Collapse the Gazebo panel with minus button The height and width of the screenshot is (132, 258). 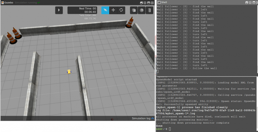pos(145,3)
